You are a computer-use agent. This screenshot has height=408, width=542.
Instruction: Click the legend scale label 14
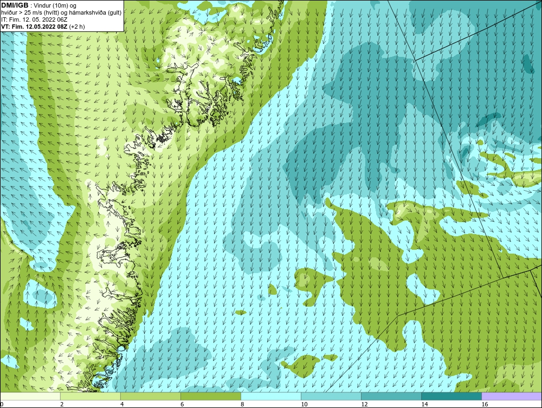(x=424, y=404)
